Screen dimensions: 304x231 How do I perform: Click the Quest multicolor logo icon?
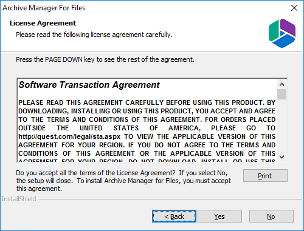point(282,33)
